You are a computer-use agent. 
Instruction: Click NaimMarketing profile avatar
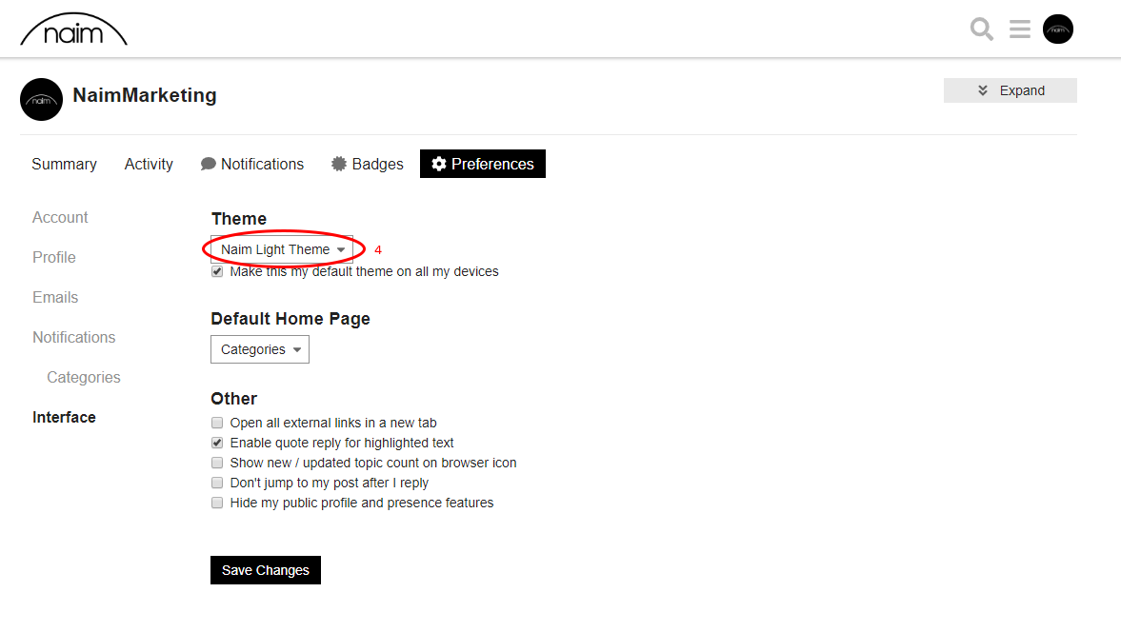click(42, 99)
